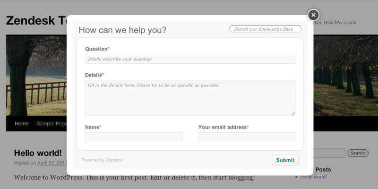Click the Search our Knowledge Base field

coord(265,29)
